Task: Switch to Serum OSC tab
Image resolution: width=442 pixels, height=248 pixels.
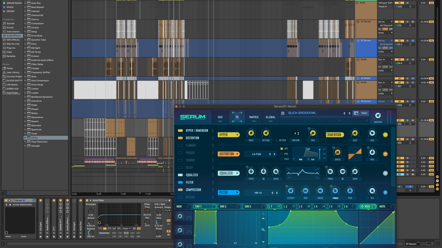Action: coord(220,117)
